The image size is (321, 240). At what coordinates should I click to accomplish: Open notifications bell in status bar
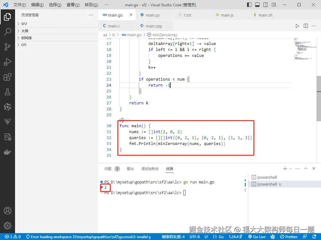pos(314,237)
